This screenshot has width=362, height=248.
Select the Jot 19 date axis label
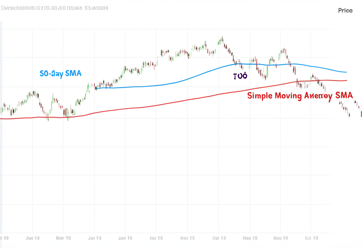pos(126,238)
